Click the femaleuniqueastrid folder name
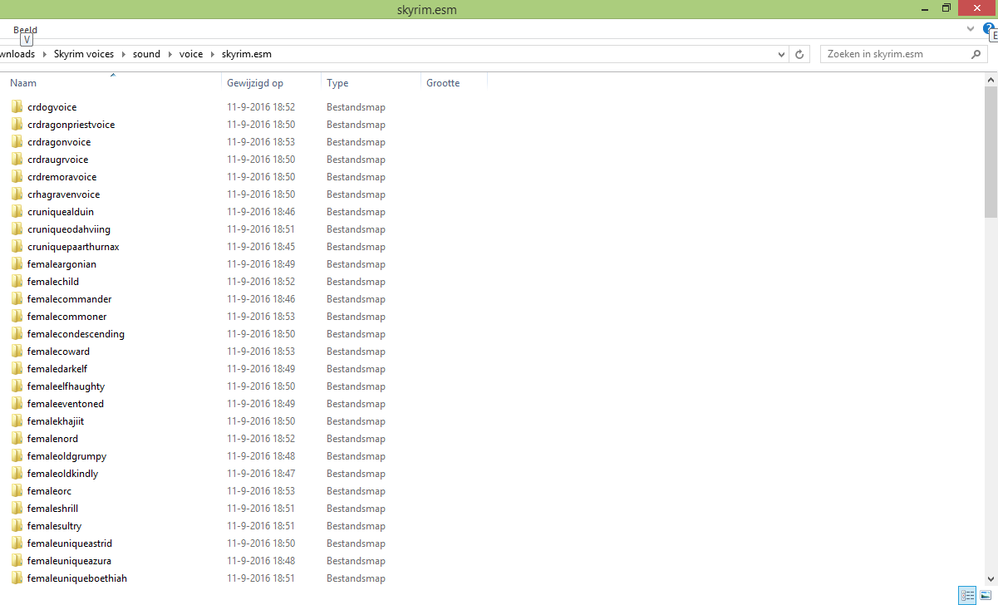998x605 pixels. (x=69, y=544)
